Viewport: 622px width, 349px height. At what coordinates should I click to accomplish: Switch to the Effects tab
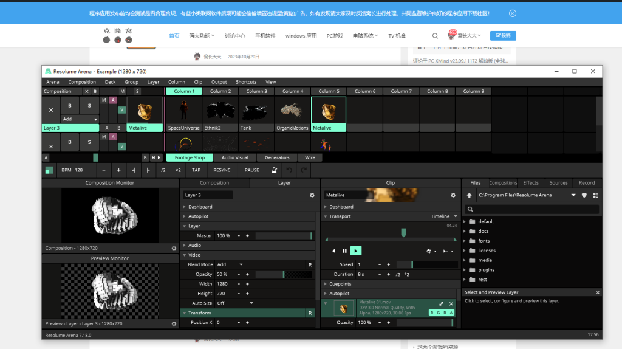click(x=531, y=183)
